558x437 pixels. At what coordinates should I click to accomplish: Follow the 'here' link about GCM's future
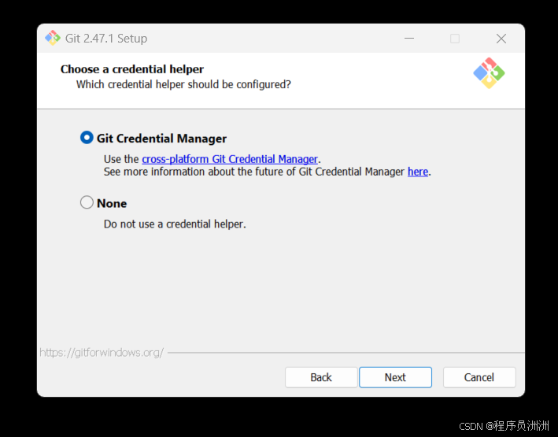pyautogui.click(x=418, y=172)
